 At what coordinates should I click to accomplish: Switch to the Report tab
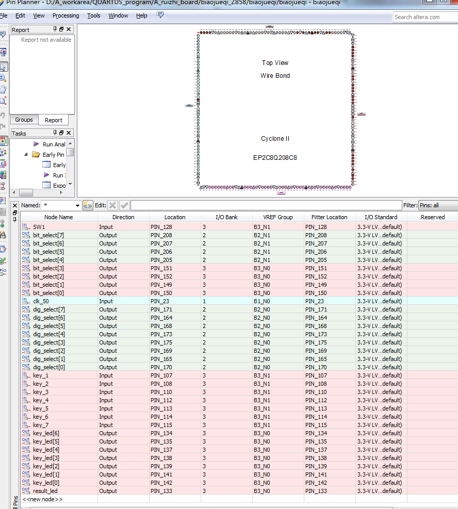pyautogui.click(x=54, y=120)
